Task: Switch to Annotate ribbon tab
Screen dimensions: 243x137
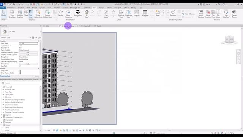Action: [57, 8]
